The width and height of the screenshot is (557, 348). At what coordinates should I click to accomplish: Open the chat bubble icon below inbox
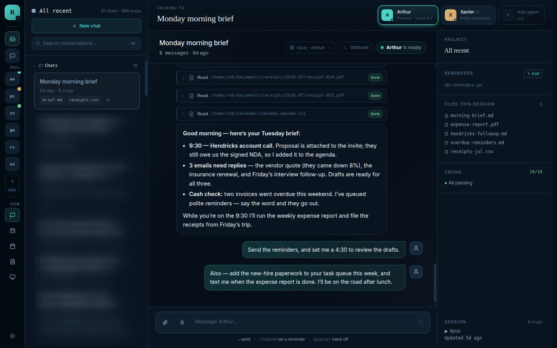(x=12, y=56)
